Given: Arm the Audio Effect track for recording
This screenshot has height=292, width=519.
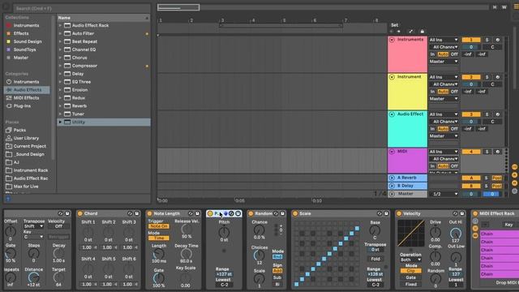Looking at the screenshot, I should pyautogui.click(x=497, y=114).
